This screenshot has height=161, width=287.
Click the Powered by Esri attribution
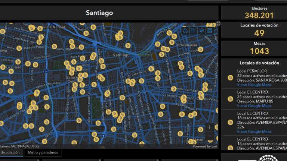205,146
